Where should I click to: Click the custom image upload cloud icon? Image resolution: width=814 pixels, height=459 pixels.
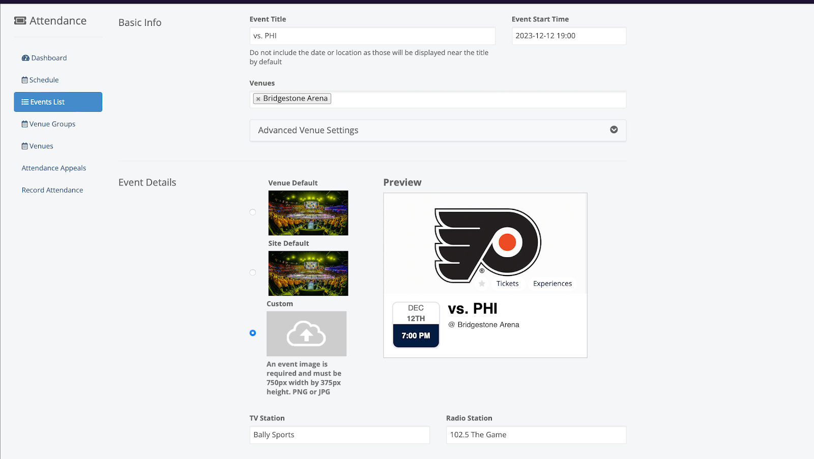point(306,333)
